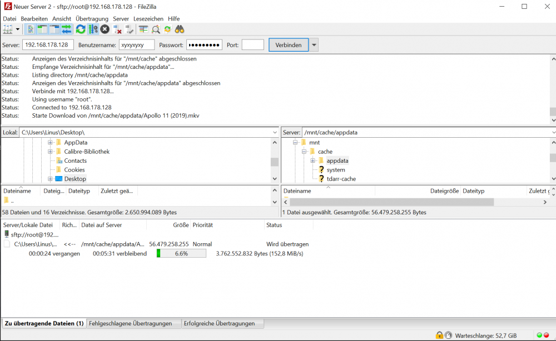Click the green activity indicator light
Image resolution: width=556 pixels, height=341 pixels.
[539, 335]
